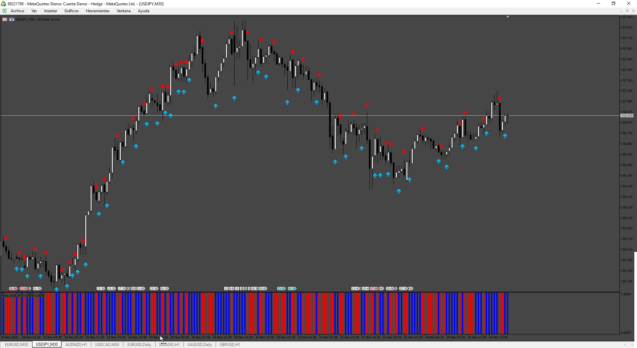Open the Herramientas menu
Viewport: 637px width, 348px height.
[98, 11]
